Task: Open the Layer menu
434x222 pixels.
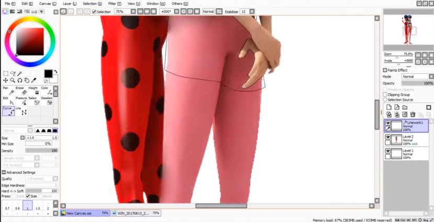Action: click(x=70, y=4)
